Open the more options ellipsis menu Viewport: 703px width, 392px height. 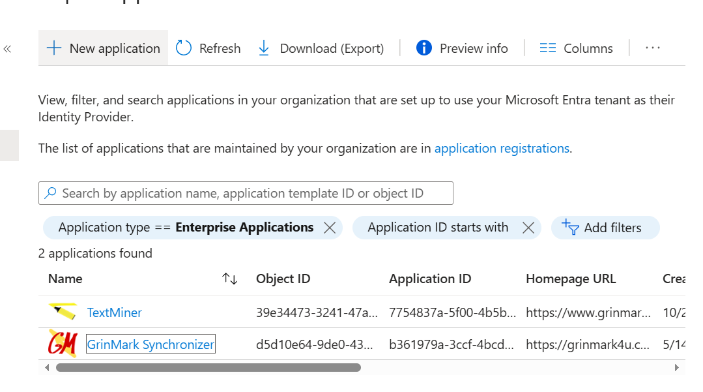653,48
